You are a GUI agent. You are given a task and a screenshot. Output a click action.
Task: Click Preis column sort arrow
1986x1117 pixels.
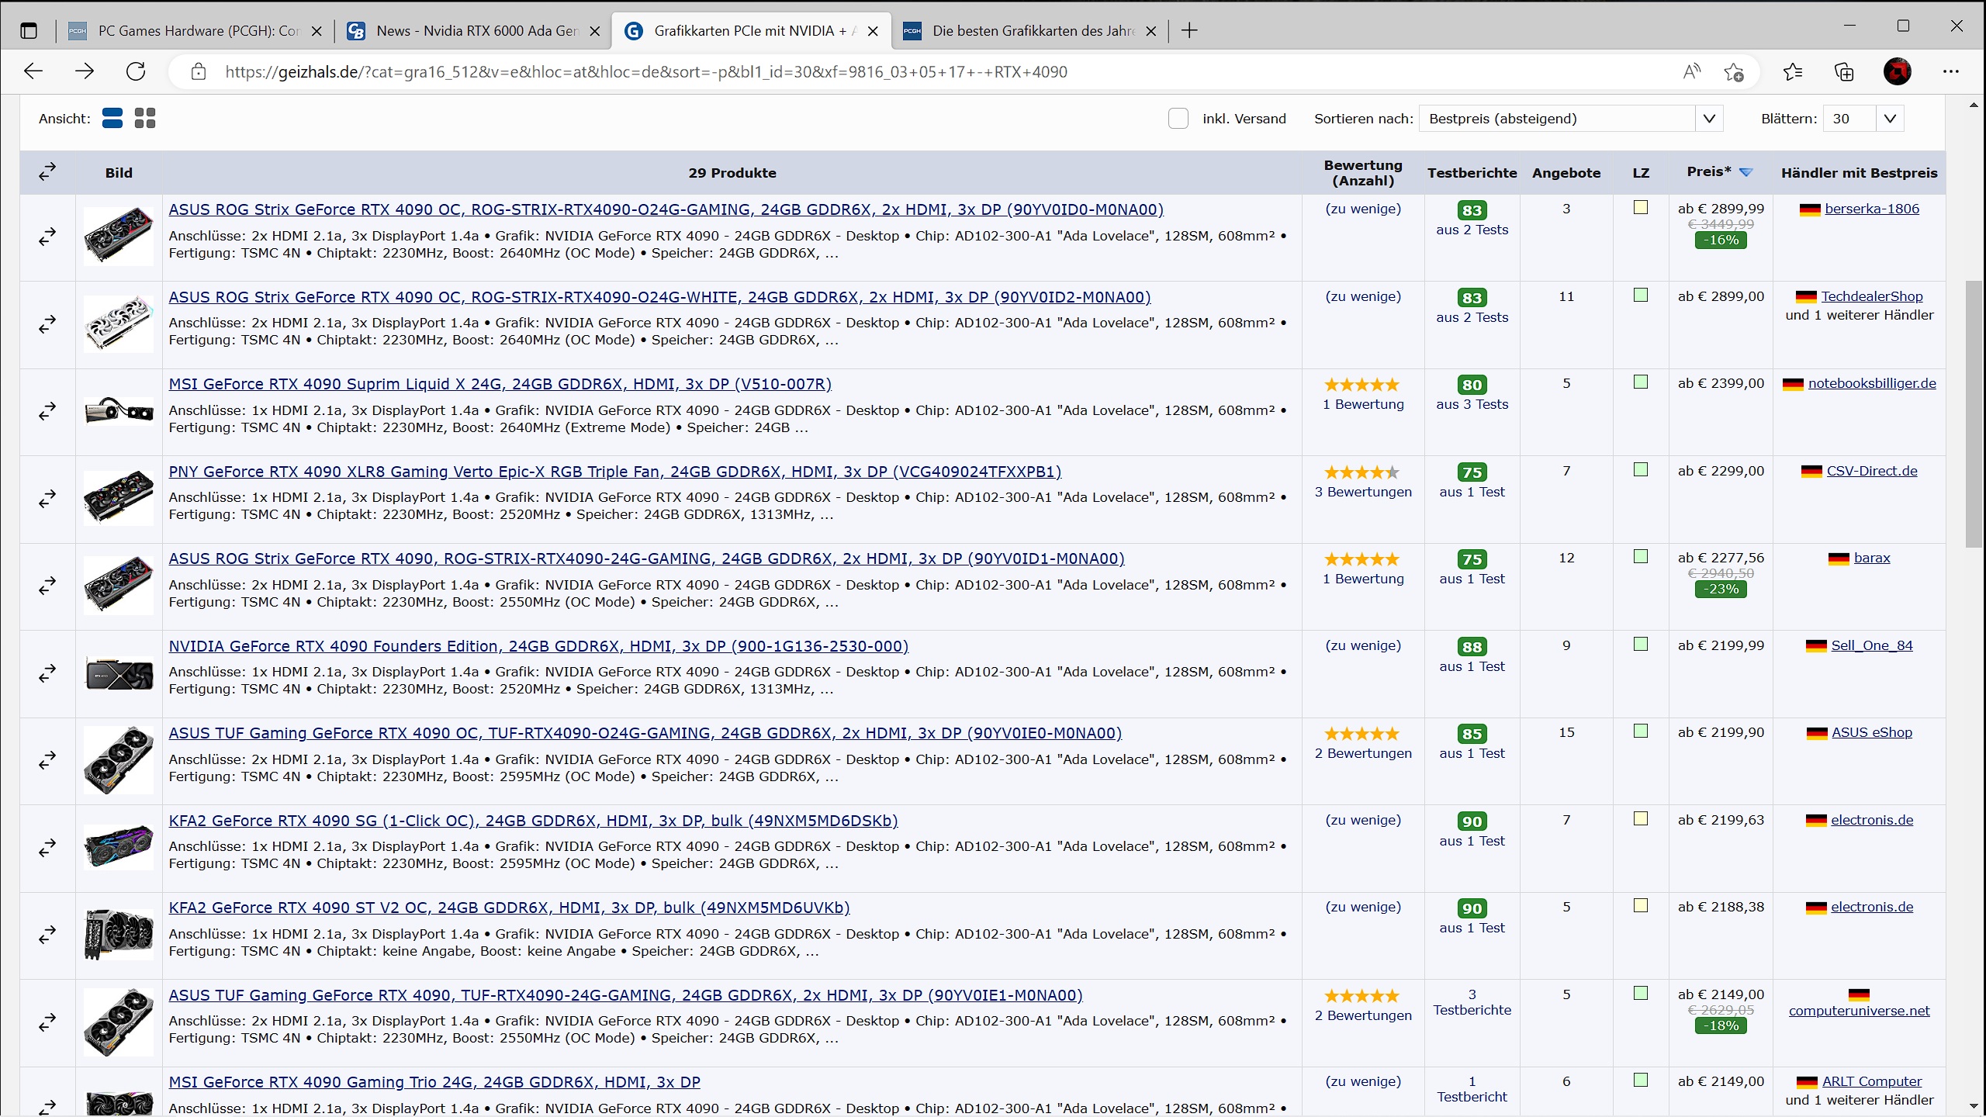point(1746,172)
